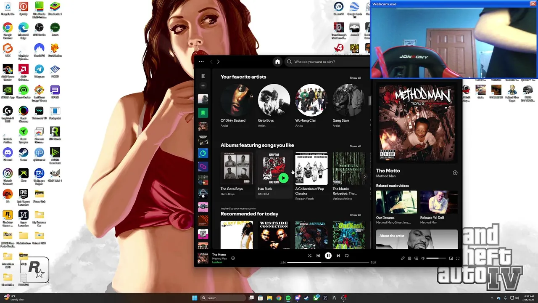Open Release Yo' Delf music video
538x303 pixels.
click(x=439, y=202)
